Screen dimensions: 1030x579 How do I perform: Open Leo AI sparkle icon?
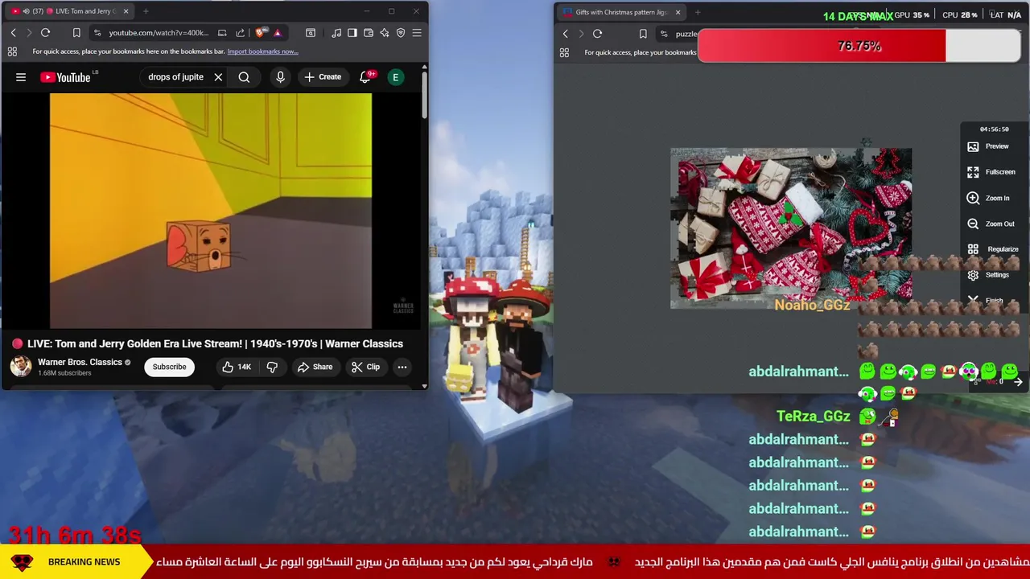[385, 33]
